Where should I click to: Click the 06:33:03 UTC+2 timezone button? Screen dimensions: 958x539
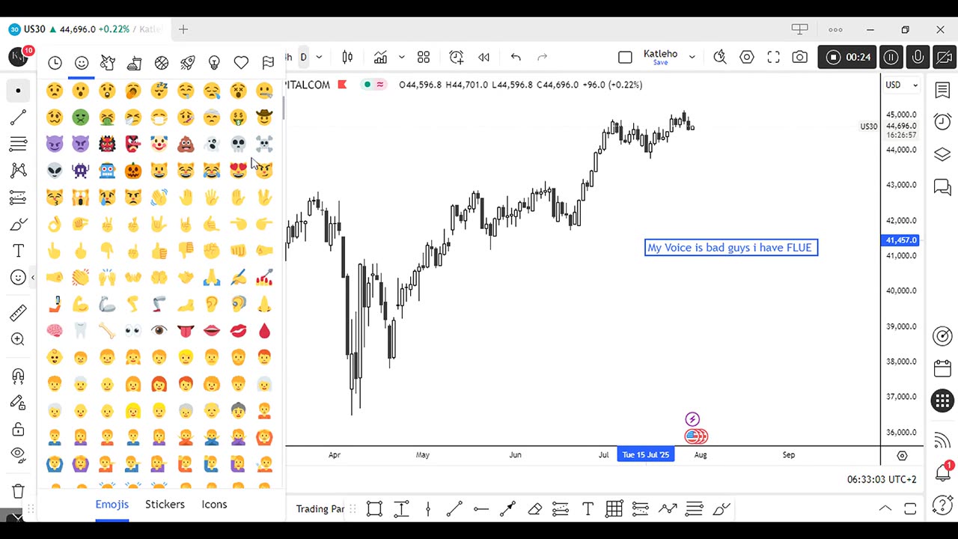point(882,479)
